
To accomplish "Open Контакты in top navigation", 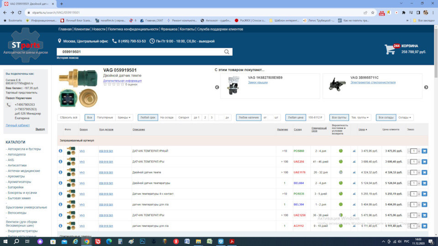I will tap(187, 29).
